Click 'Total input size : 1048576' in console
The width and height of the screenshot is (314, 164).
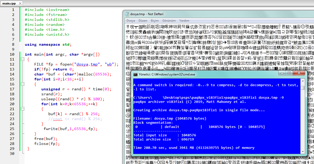[165, 135]
